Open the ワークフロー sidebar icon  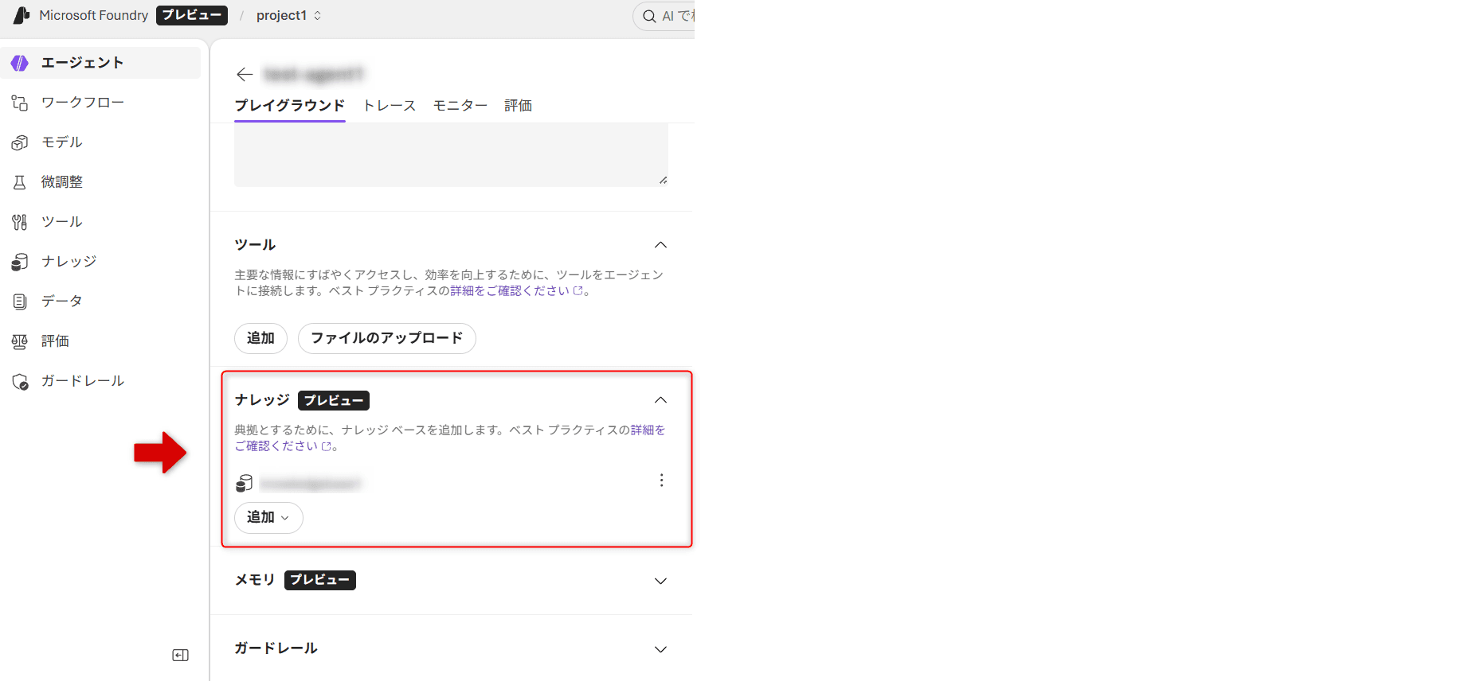[x=20, y=103]
